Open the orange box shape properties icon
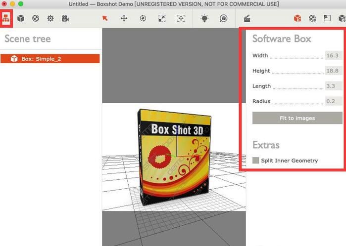The height and width of the screenshot is (246, 346). [297, 18]
